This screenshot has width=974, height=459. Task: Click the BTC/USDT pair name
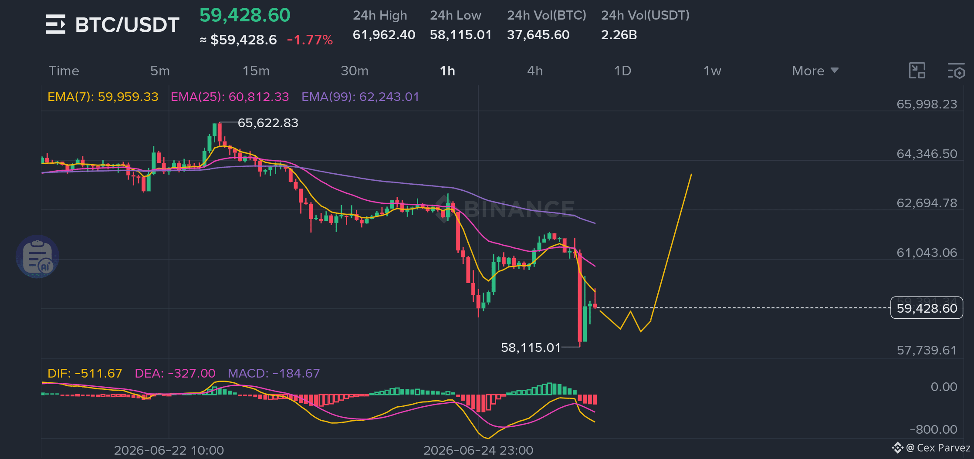tap(127, 25)
